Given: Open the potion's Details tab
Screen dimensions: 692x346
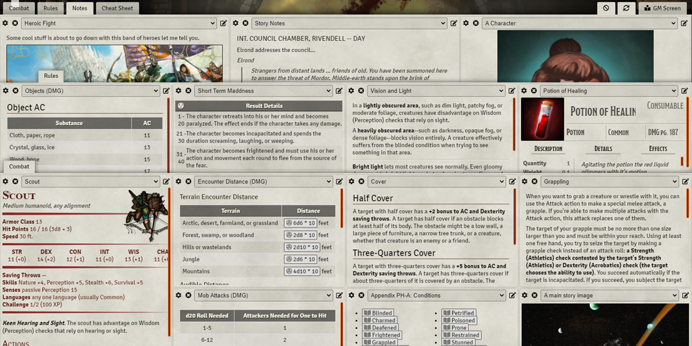Looking at the screenshot, I should (x=603, y=149).
